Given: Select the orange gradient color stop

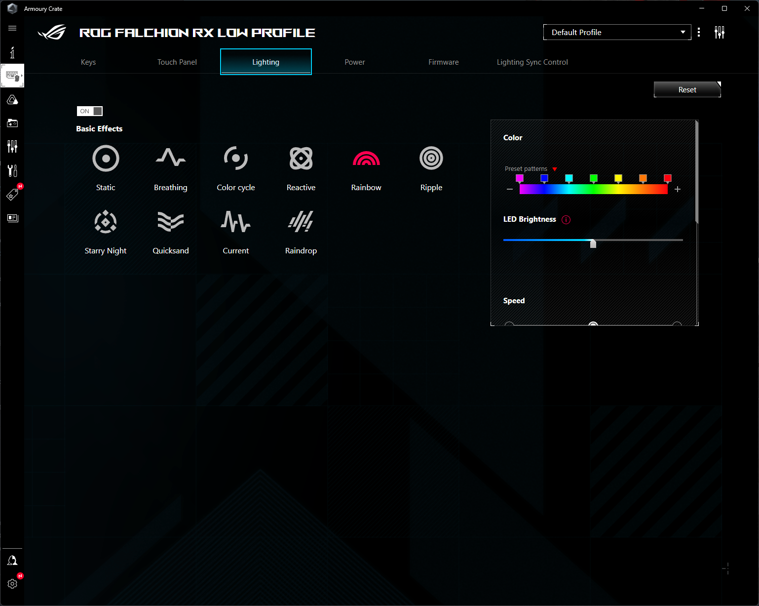Looking at the screenshot, I should coord(643,179).
